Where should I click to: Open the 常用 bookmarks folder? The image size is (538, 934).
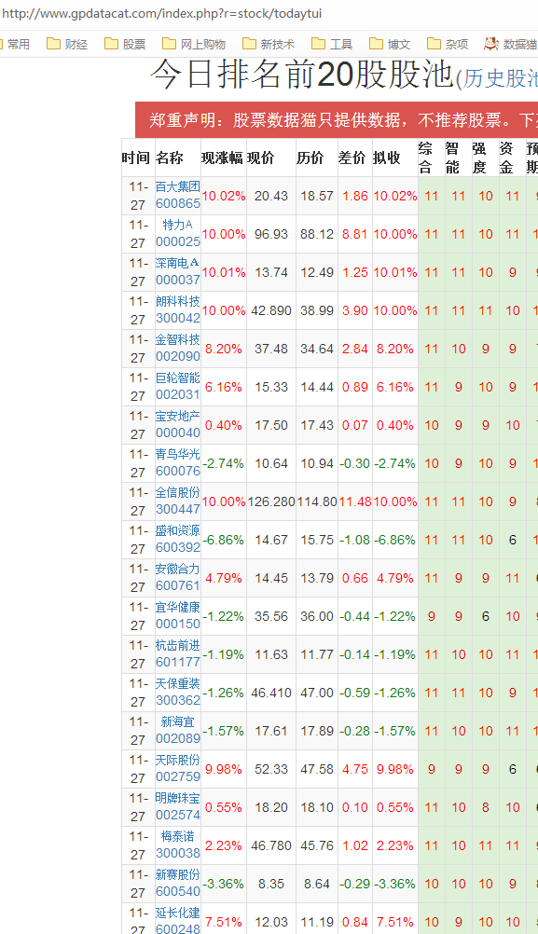[x=16, y=44]
